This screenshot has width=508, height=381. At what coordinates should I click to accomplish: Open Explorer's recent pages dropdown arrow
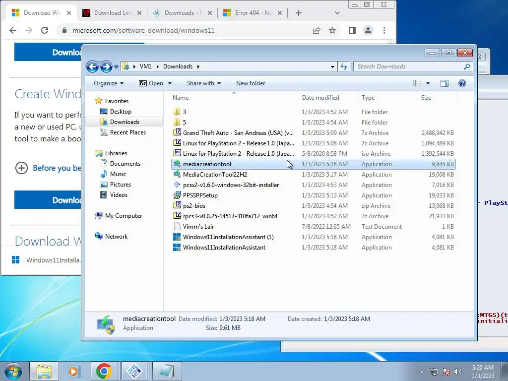coord(116,67)
